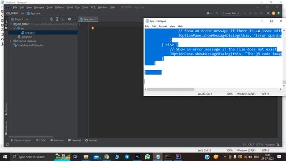Click Notepad horizontal scrollbar thumb
This screenshot has height=161, width=286.
171,89
